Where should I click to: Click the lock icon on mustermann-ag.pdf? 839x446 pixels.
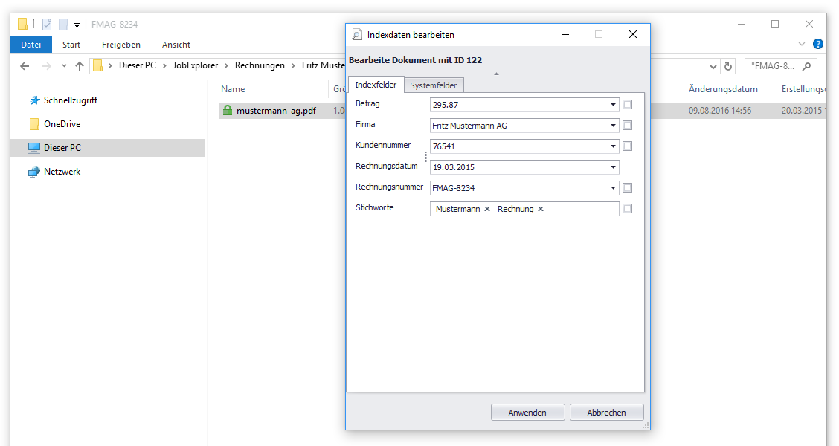click(x=228, y=110)
